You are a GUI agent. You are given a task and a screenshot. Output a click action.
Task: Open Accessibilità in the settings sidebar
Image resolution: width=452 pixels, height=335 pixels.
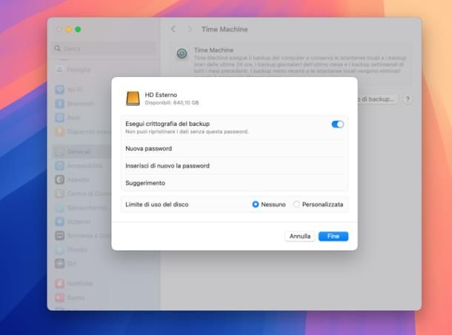(x=82, y=166)
